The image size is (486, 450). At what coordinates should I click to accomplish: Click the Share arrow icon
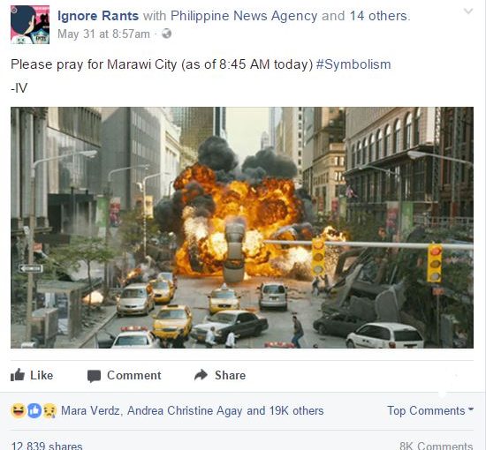point(201,375)
